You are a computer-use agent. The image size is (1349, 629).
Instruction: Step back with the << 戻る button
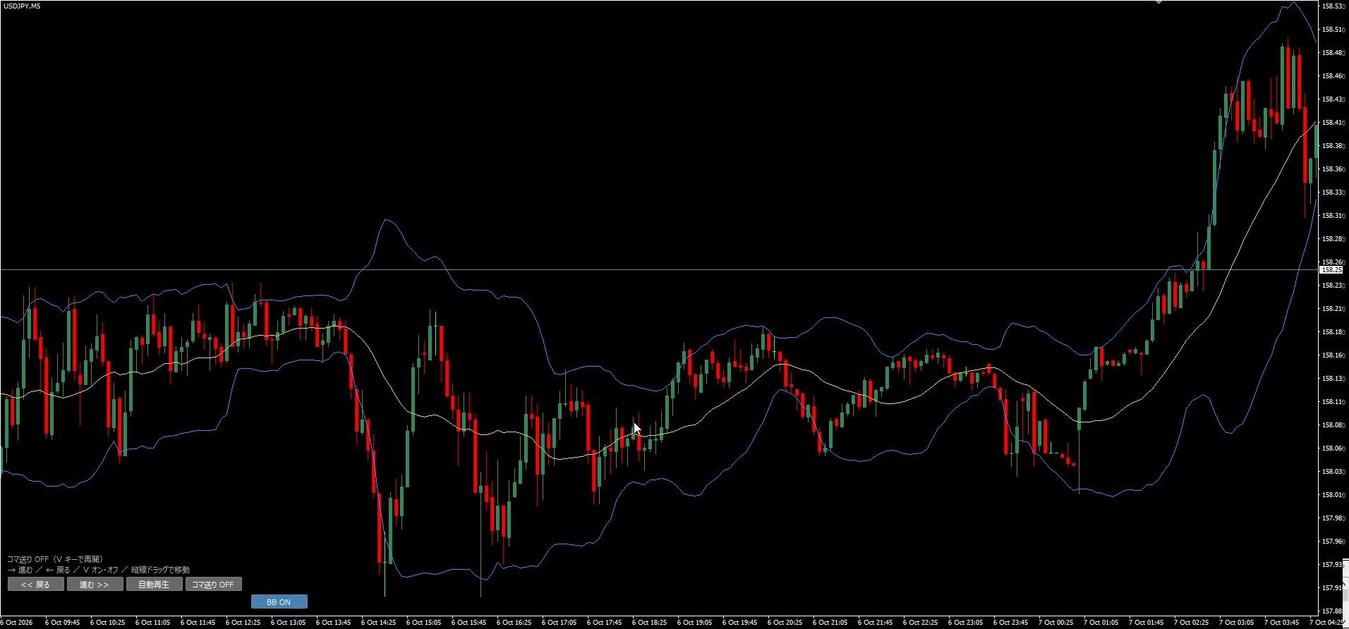[x=36, y=584]
